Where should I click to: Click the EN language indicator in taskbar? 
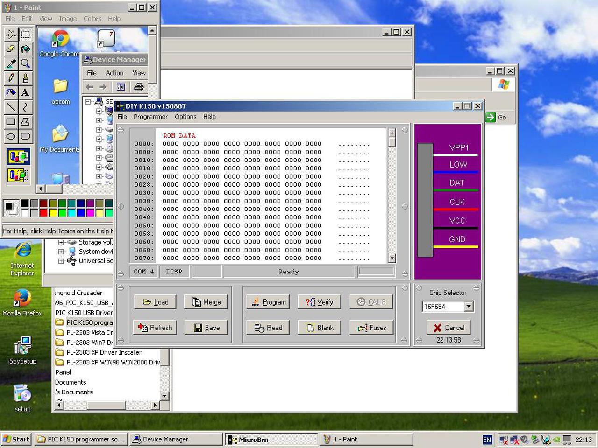487,440
